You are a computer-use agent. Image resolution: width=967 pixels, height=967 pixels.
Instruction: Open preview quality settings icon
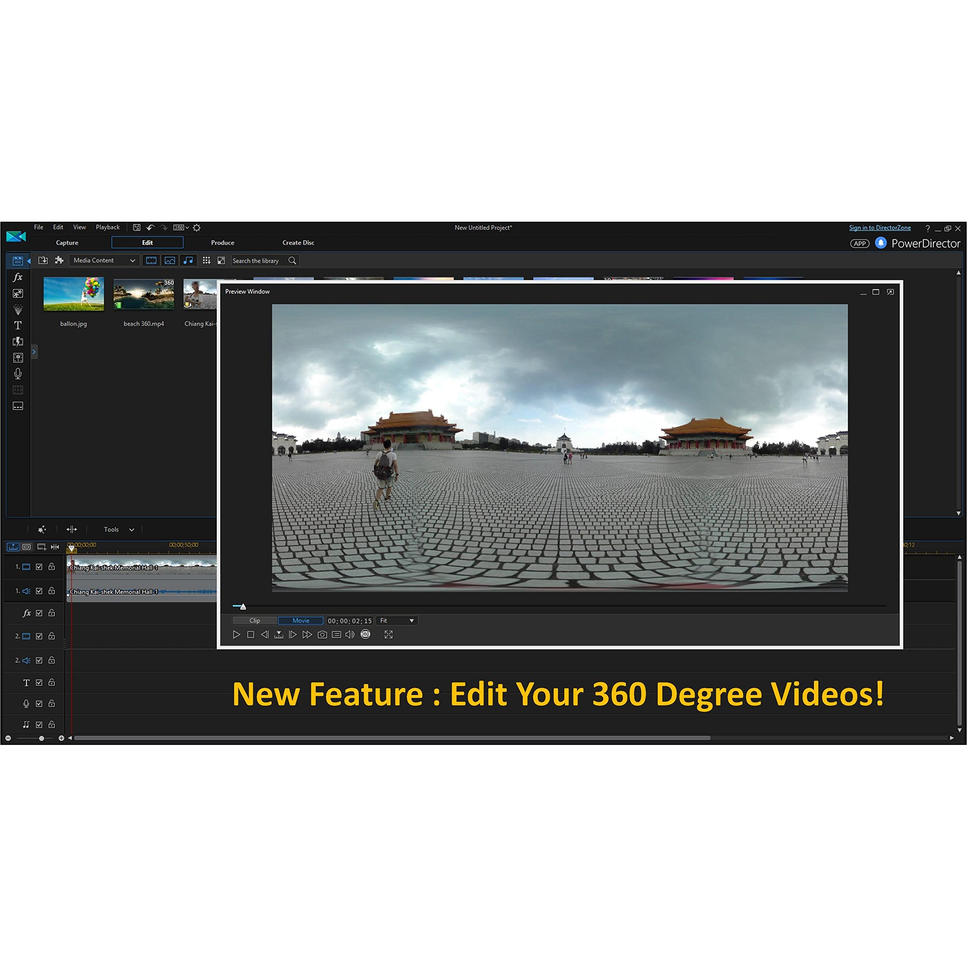click(x=336, y=635)
